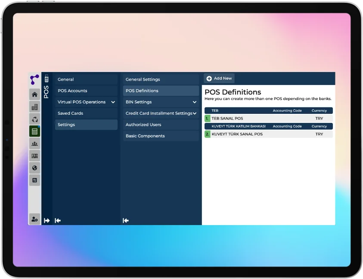
Task: Click the add-user icon at sidebar bottom
Action: pyautogui.click(x=34, y=219)
